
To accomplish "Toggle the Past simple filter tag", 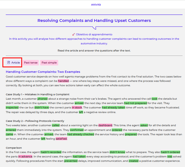I will [49, 63].
